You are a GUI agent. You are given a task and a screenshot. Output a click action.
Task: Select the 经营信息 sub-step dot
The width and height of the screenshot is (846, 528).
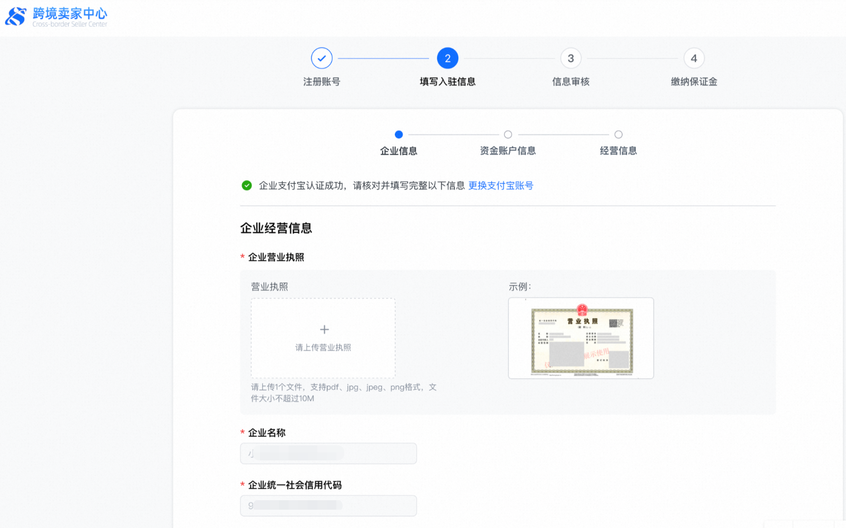pos(618,134)
